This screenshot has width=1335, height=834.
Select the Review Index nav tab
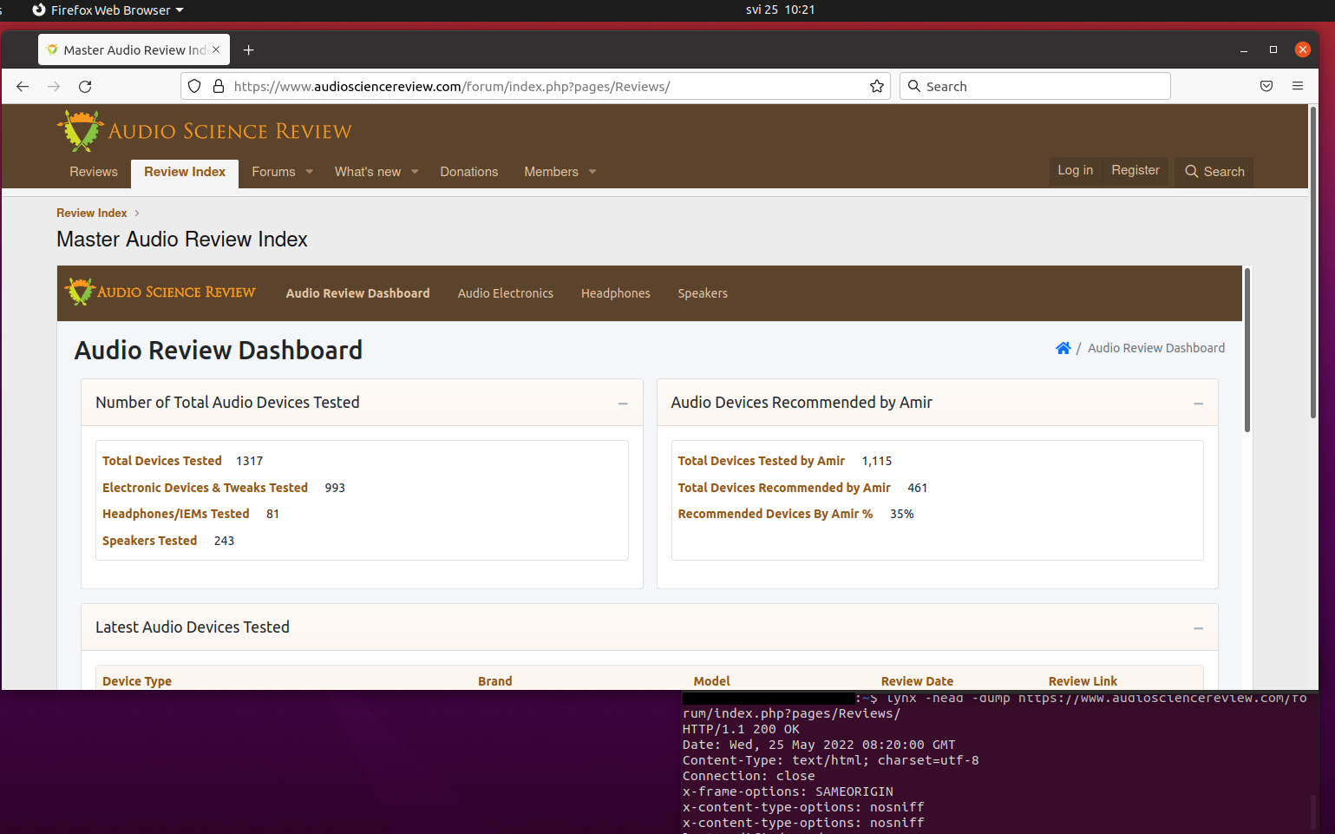(x=185, y=173)
